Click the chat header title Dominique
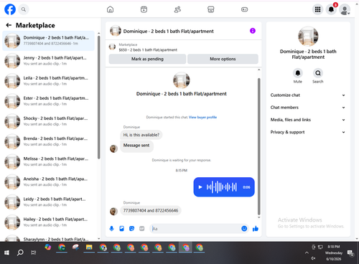Image resolution: width=359 pixels, height=264 pixels. click(168, 32)
